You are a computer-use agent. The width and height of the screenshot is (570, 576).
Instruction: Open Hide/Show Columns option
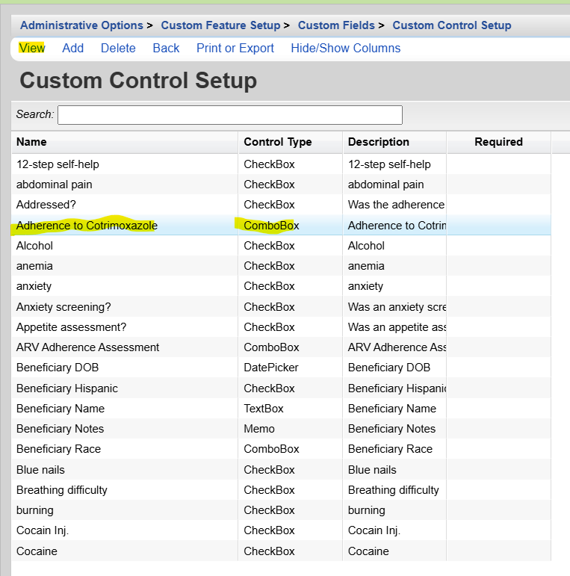(x=345, y=48)
